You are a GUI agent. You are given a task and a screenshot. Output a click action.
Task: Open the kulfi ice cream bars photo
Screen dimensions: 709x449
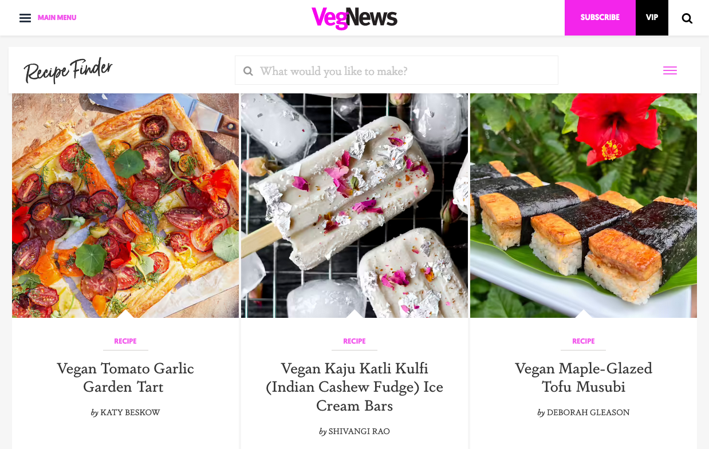tap(354, 206)
